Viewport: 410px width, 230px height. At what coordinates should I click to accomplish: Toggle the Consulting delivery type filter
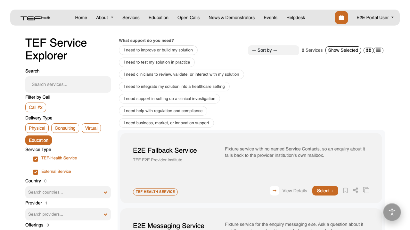[x=65, y=128]
